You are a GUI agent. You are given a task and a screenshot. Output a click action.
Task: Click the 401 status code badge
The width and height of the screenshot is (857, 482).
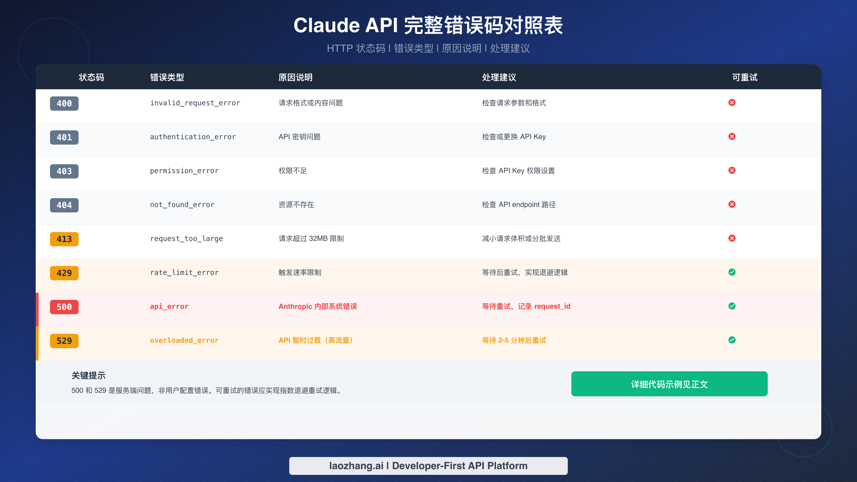coord(64,137)
